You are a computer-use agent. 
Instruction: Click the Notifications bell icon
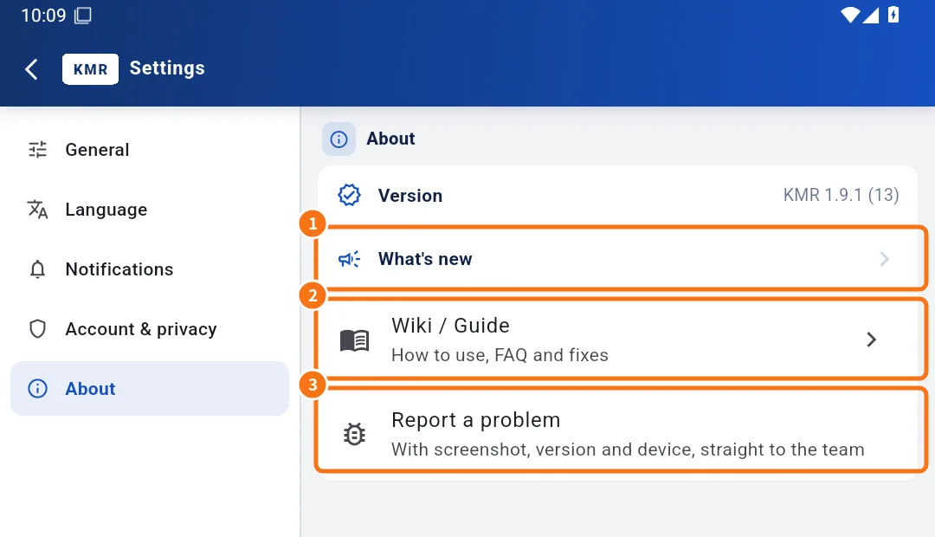pos(37,269)
